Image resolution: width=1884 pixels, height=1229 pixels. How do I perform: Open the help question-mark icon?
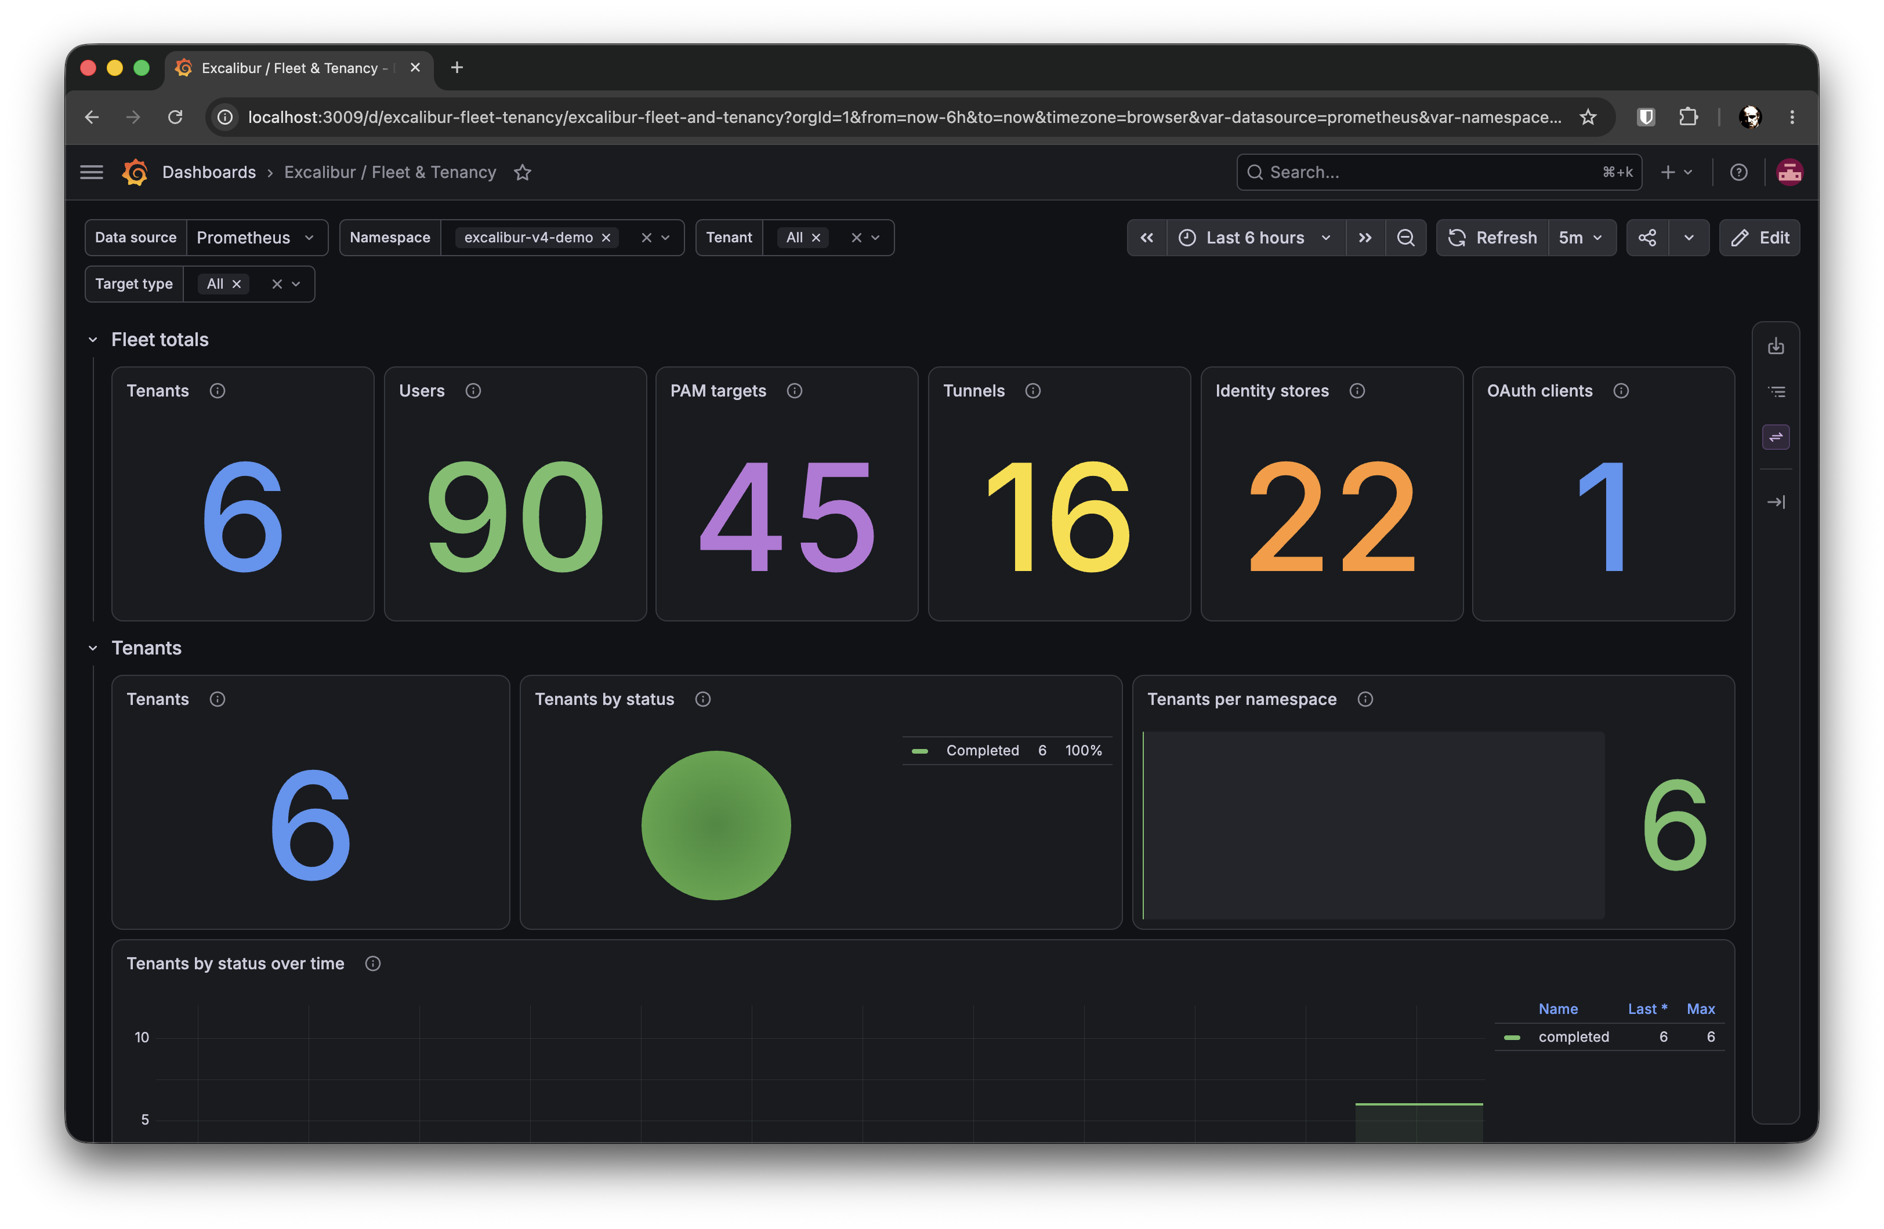(1738, 172)
